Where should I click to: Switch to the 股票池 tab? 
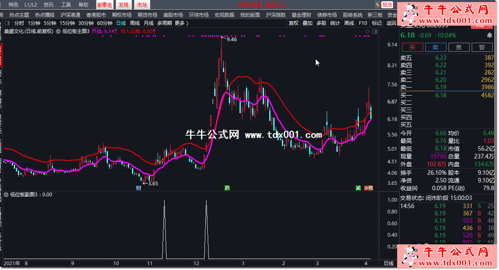pos(105,5)
